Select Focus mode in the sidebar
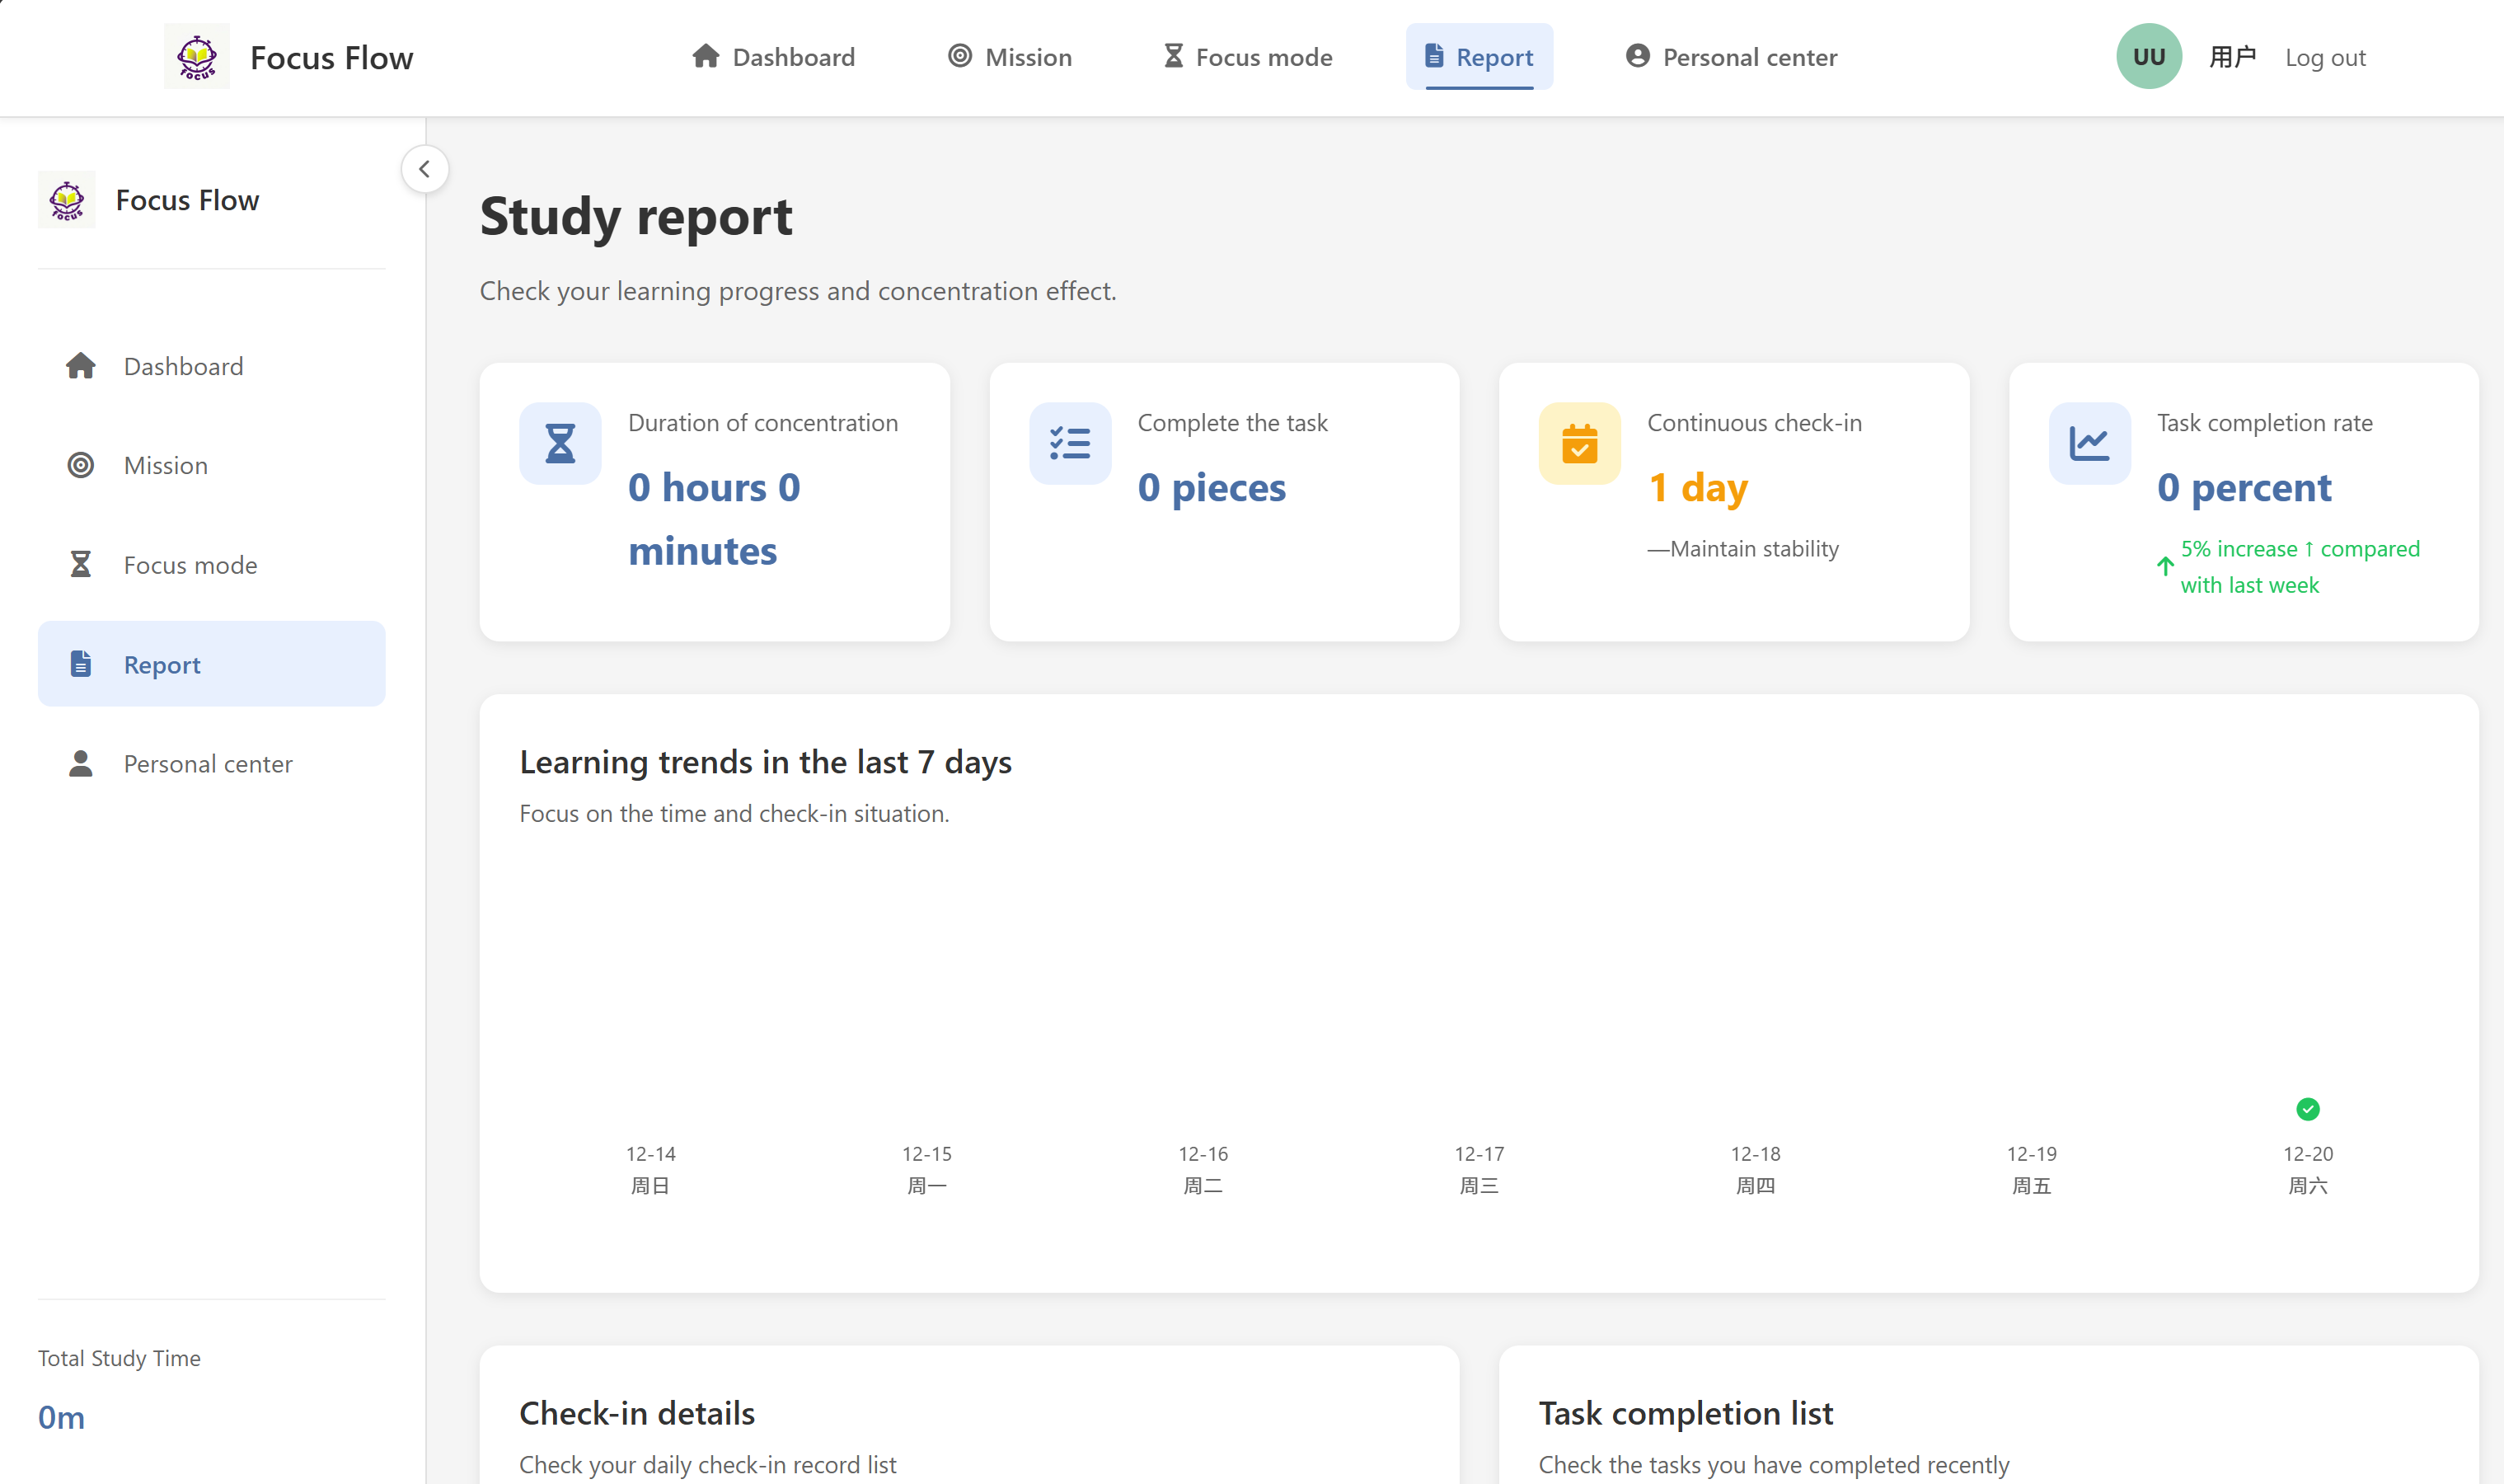Image resolution: width=2504 pixels, height=1484 pixels. pyautogui.click(x=190, y=565)
